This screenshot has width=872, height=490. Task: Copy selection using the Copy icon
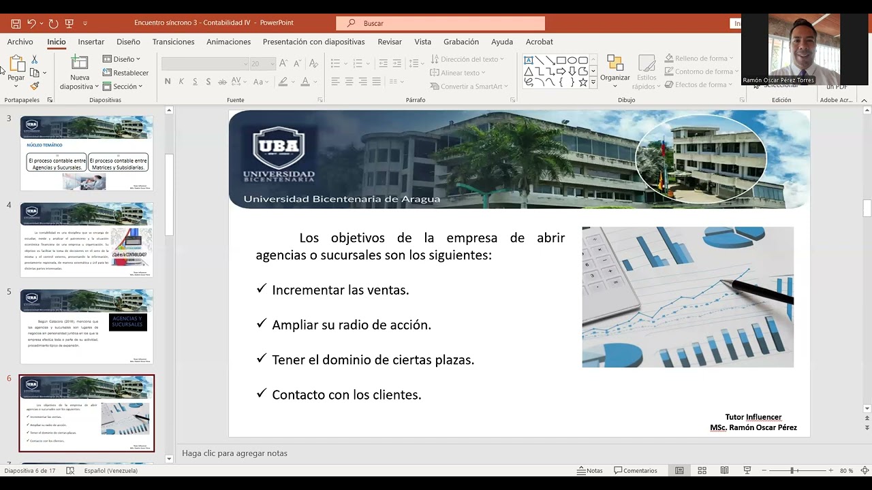(34, 73)
